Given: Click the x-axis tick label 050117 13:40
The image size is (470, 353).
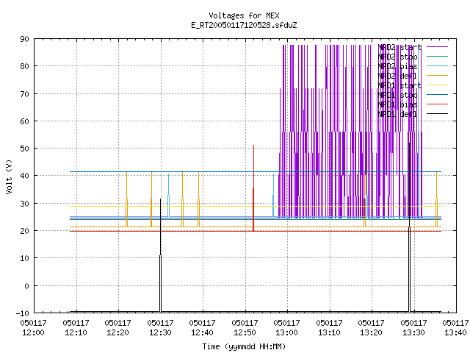Looking at the screenshot, I should [455, 327].
